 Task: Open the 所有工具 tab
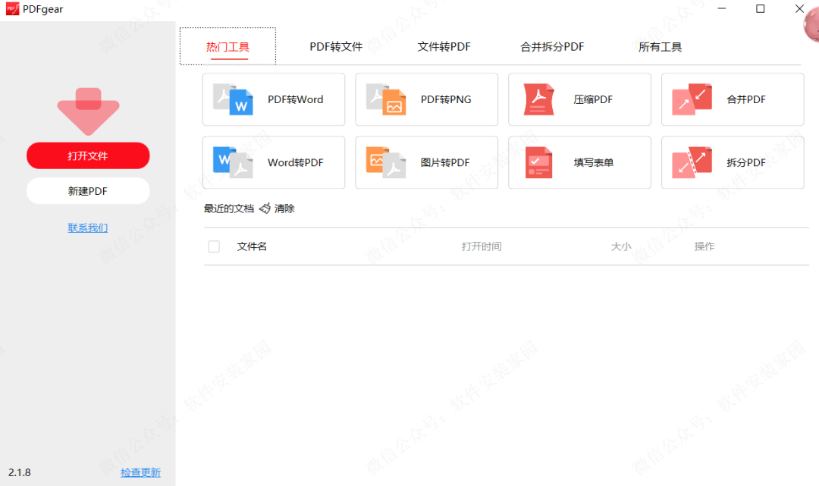(660, 46)
